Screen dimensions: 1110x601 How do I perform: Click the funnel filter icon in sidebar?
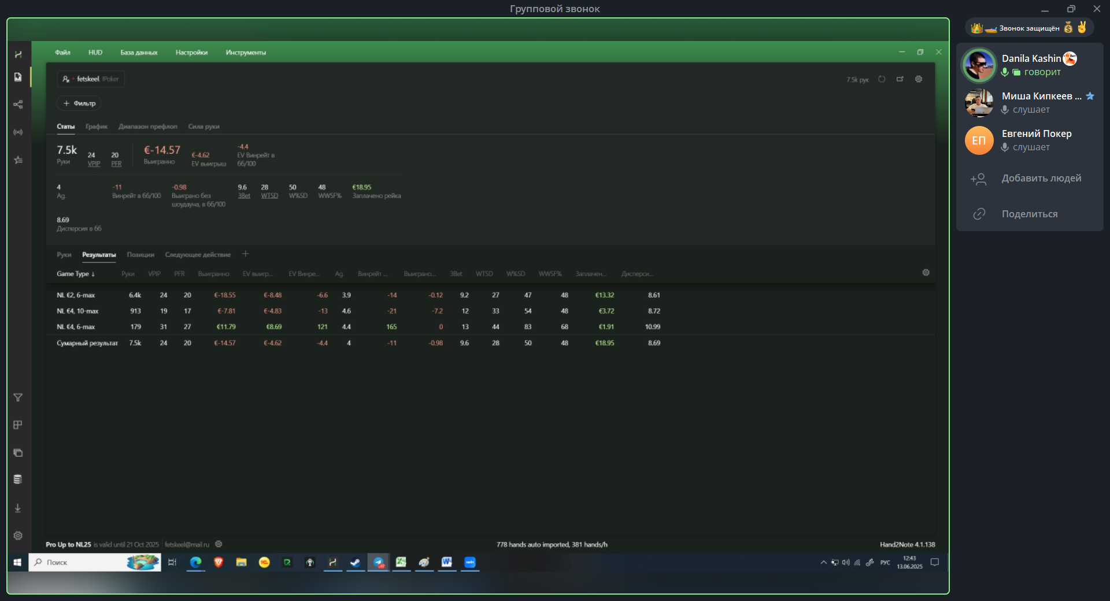18,398
